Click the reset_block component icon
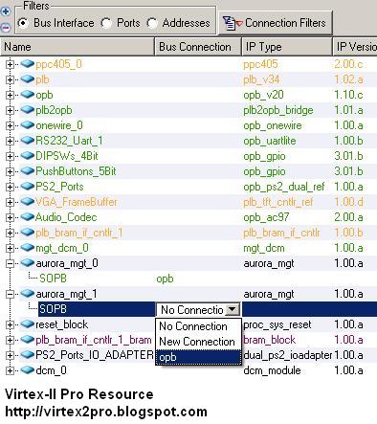This screenshot has width=377, height=424. tap(28, 324)
